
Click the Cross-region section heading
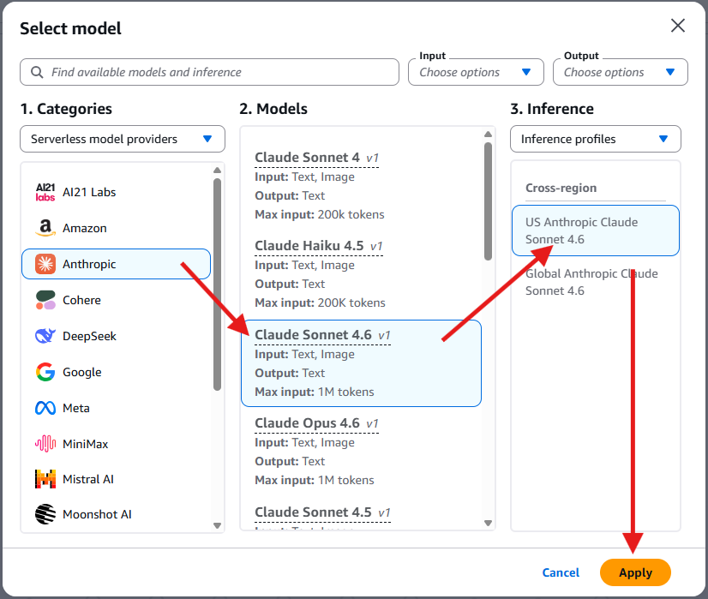click(561, 188)
